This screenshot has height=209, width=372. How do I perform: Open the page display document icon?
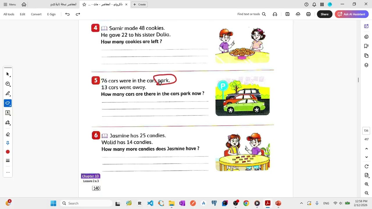click(x=366, y=175)
